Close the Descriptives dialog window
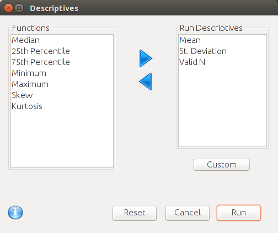Screen dimensions: 278x233 click(8, 8)
